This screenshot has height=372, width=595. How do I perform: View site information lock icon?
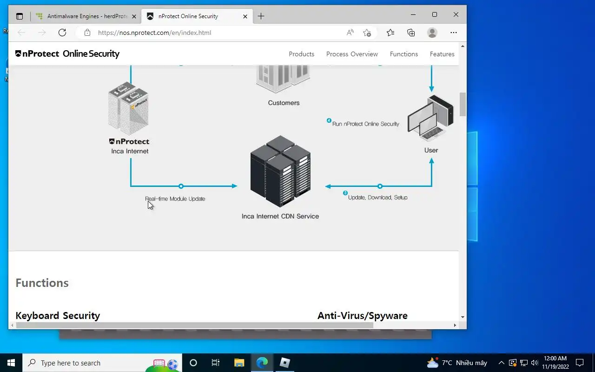[x=87, y=33]
